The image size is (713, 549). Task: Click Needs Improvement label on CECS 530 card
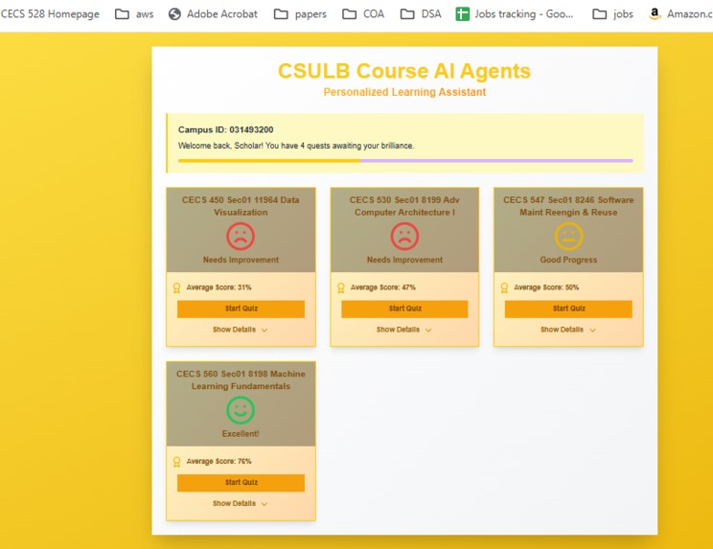(x=404, y=260)
